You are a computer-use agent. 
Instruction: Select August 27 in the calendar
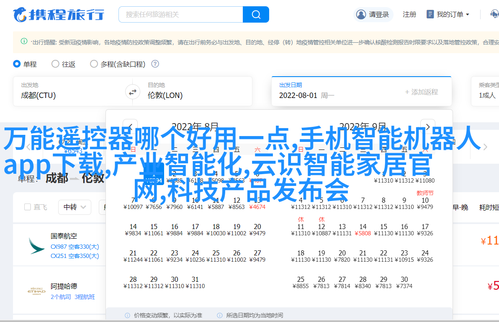(x=257, y=256)
